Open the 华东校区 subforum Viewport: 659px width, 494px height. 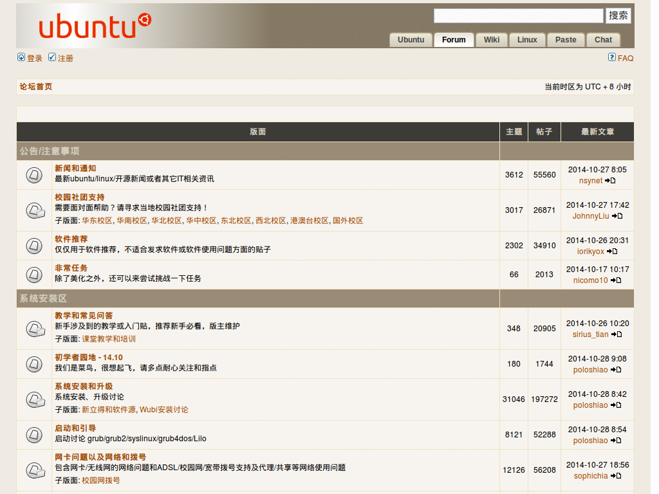click(98, 221)
